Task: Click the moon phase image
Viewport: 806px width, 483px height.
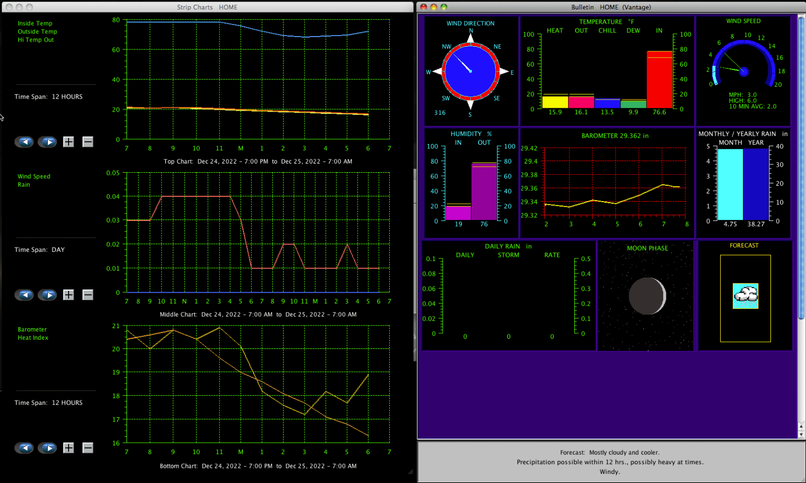Action: tap(647, 296)
